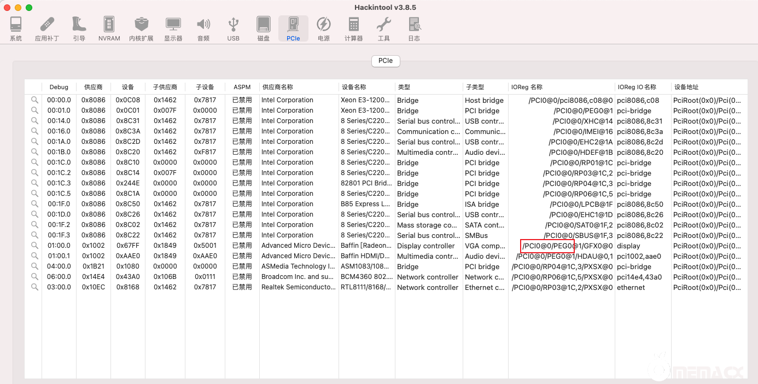Image resolution: width=758 pixels, height=384 pixels.
Task: Select the 电源 (Power) toolbar icon
Action: [x=324, y=28]
